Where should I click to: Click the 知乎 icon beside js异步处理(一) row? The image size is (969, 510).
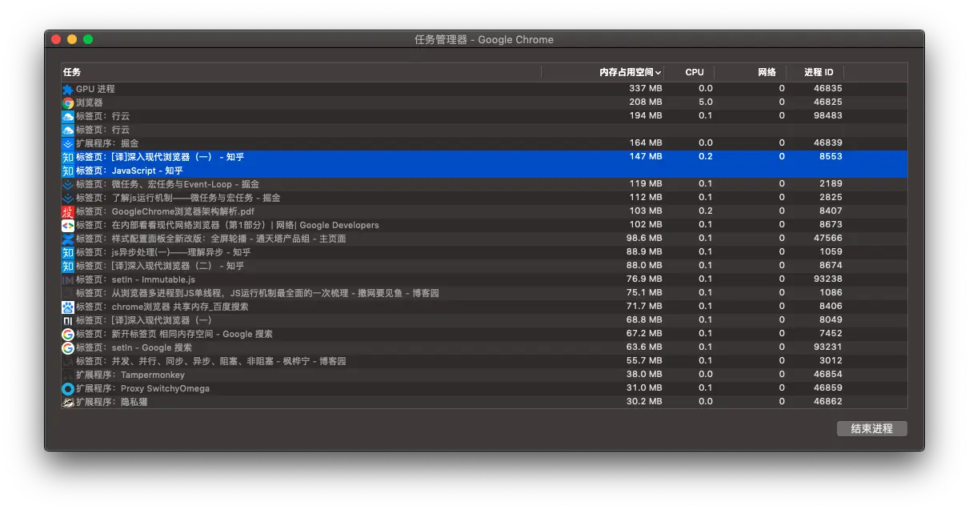tap(68, 252)
